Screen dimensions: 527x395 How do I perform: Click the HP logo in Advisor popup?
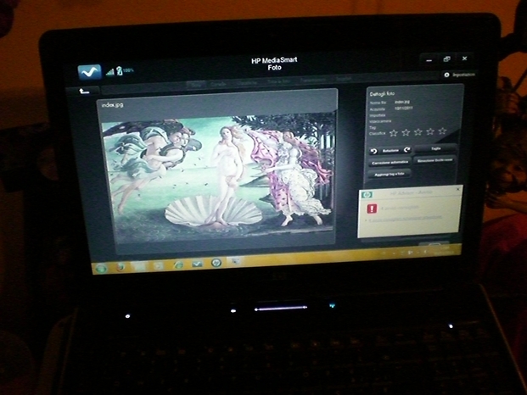point(366,195)
